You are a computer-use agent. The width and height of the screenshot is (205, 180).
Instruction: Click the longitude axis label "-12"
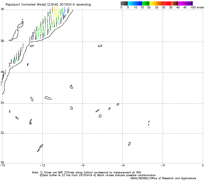coord(42,165)
